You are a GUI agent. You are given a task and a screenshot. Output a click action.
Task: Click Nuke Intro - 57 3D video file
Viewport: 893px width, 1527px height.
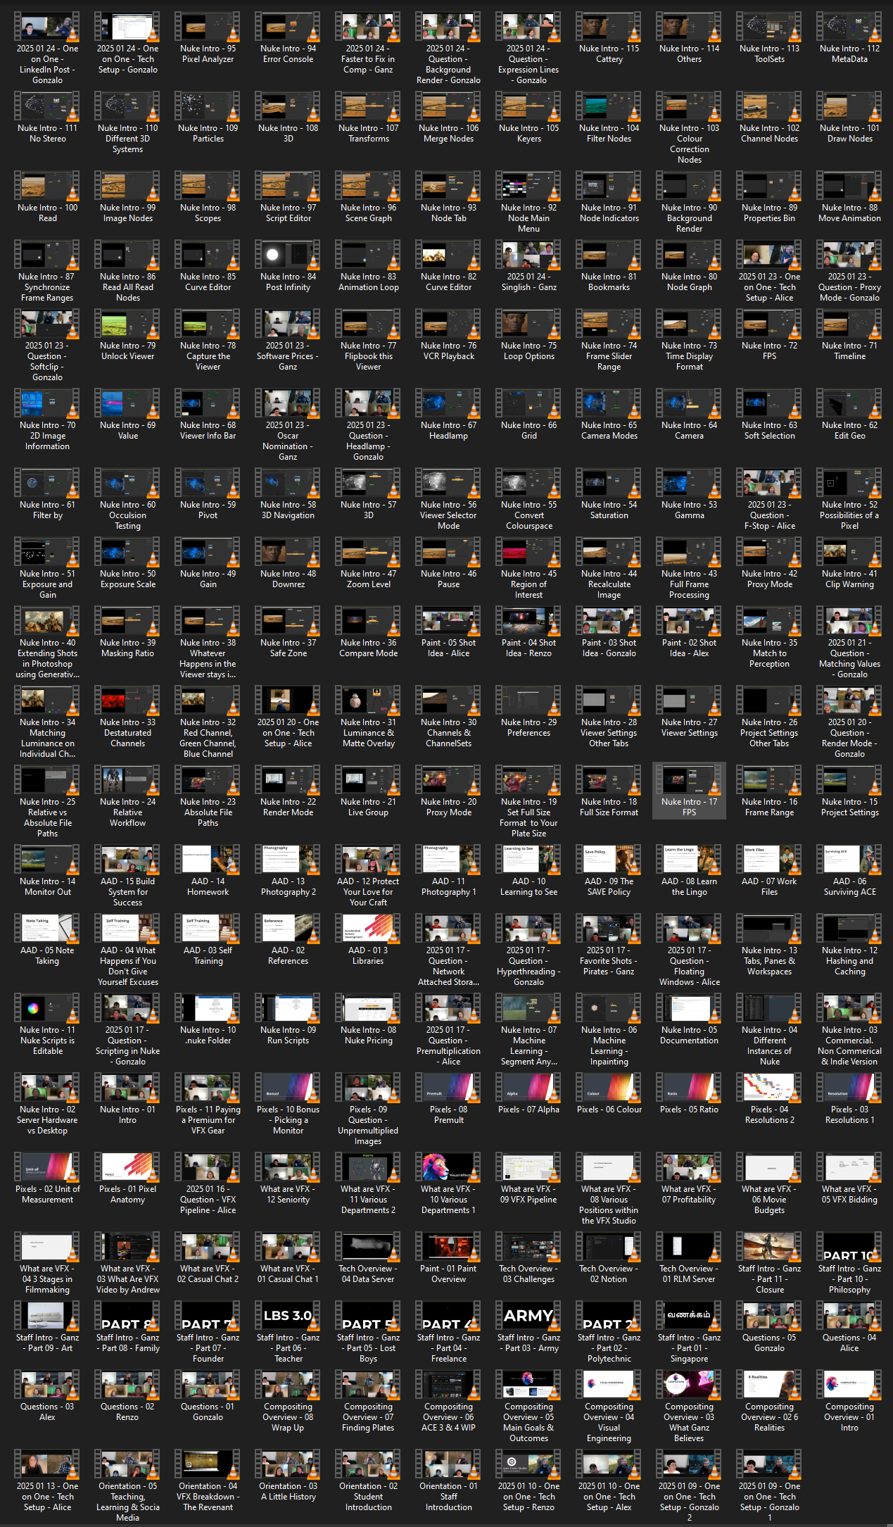[x=368, y=483]
